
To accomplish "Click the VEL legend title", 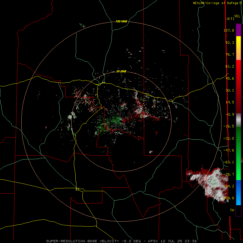I will click(x=237, y=16).
